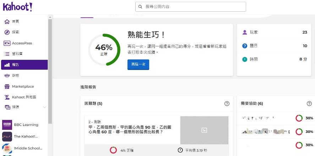Click the question 2 image placeholder
315x156 pixels.
204,130
